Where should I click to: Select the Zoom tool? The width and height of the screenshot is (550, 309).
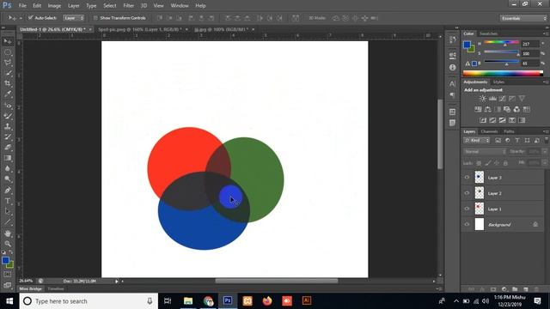[x=8, y=244]
